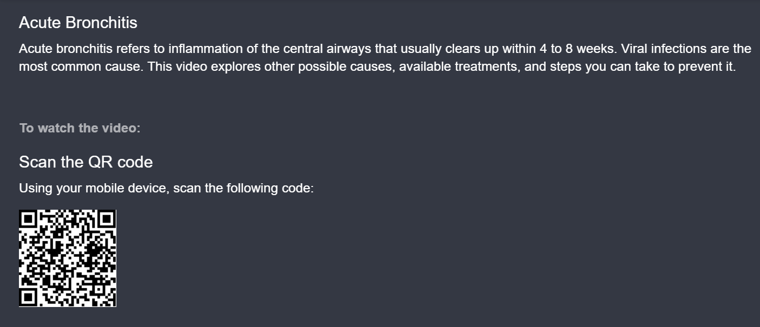The image size is (760, 327).
Task: Click the QR code's top-left finder square
Action: tap(28, 219)
